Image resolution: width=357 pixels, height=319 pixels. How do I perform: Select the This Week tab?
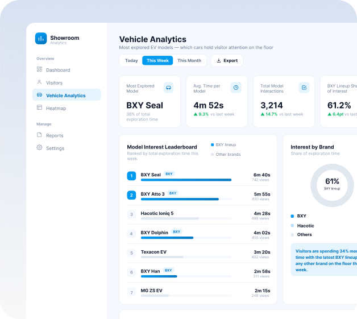click(x=157, y=61)
